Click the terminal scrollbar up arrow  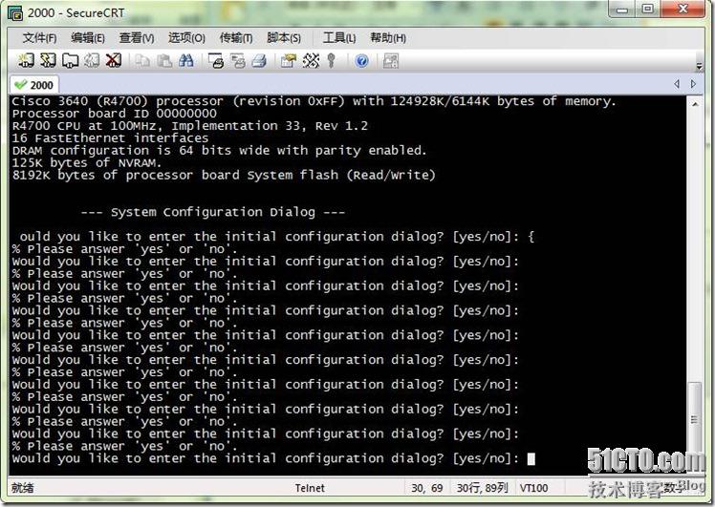point(695,104)
